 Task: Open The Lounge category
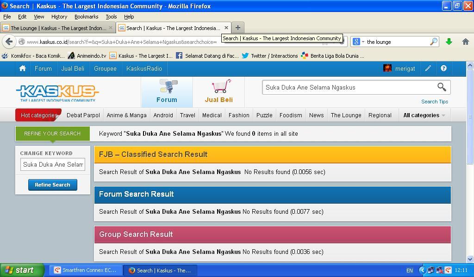pos(346,115)
